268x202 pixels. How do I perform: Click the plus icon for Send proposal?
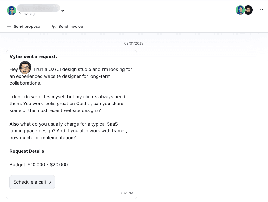(x=9, y=27)
